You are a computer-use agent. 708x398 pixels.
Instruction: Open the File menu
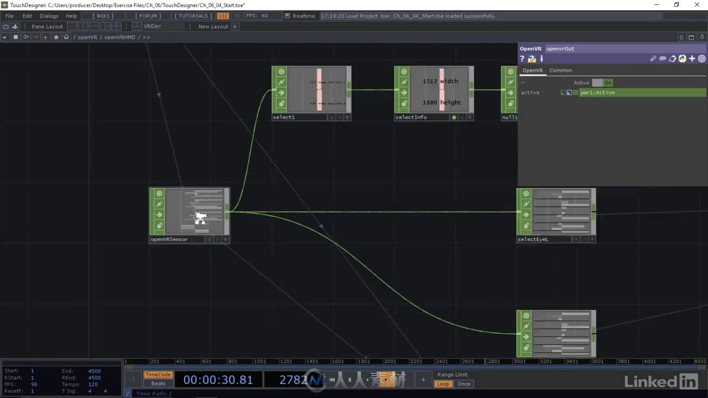[9, 16]
